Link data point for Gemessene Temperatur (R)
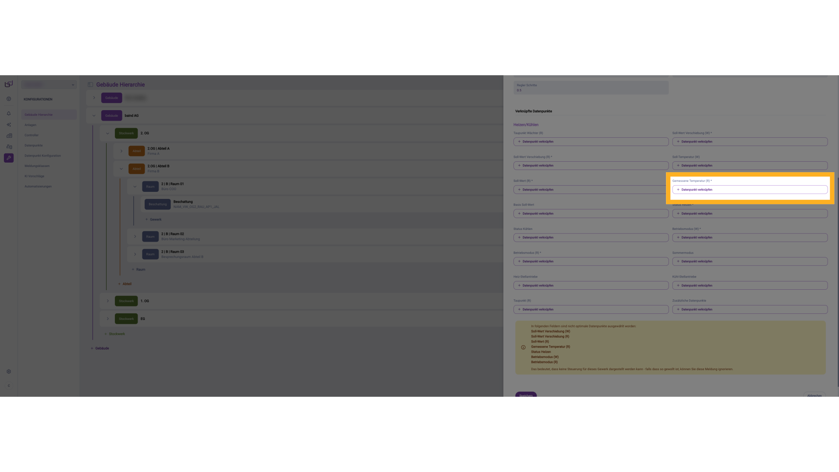Viewport: 839px width, 472px height. pyautogui.click(x=749, y=190)
